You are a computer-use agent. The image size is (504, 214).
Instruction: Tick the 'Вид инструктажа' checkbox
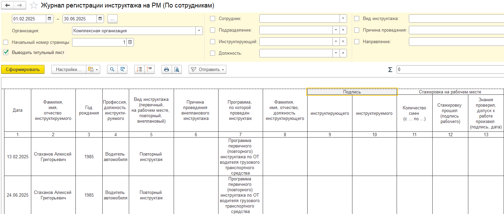(357, 19)
